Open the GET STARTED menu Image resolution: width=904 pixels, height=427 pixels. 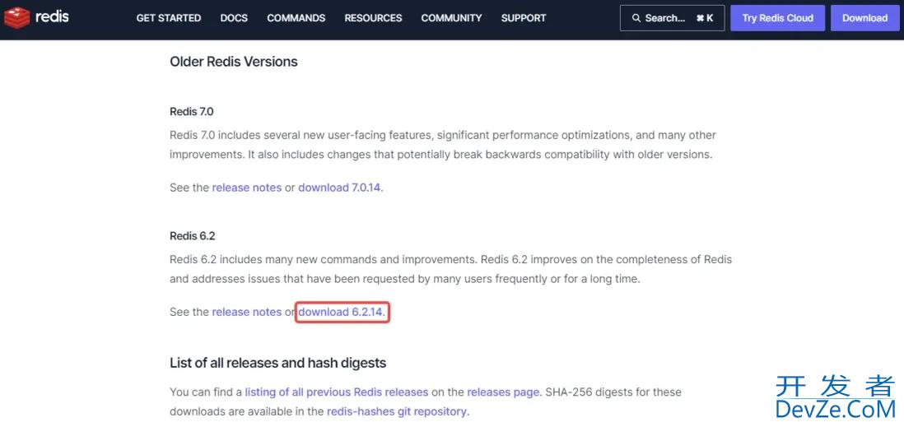[168, 18]
